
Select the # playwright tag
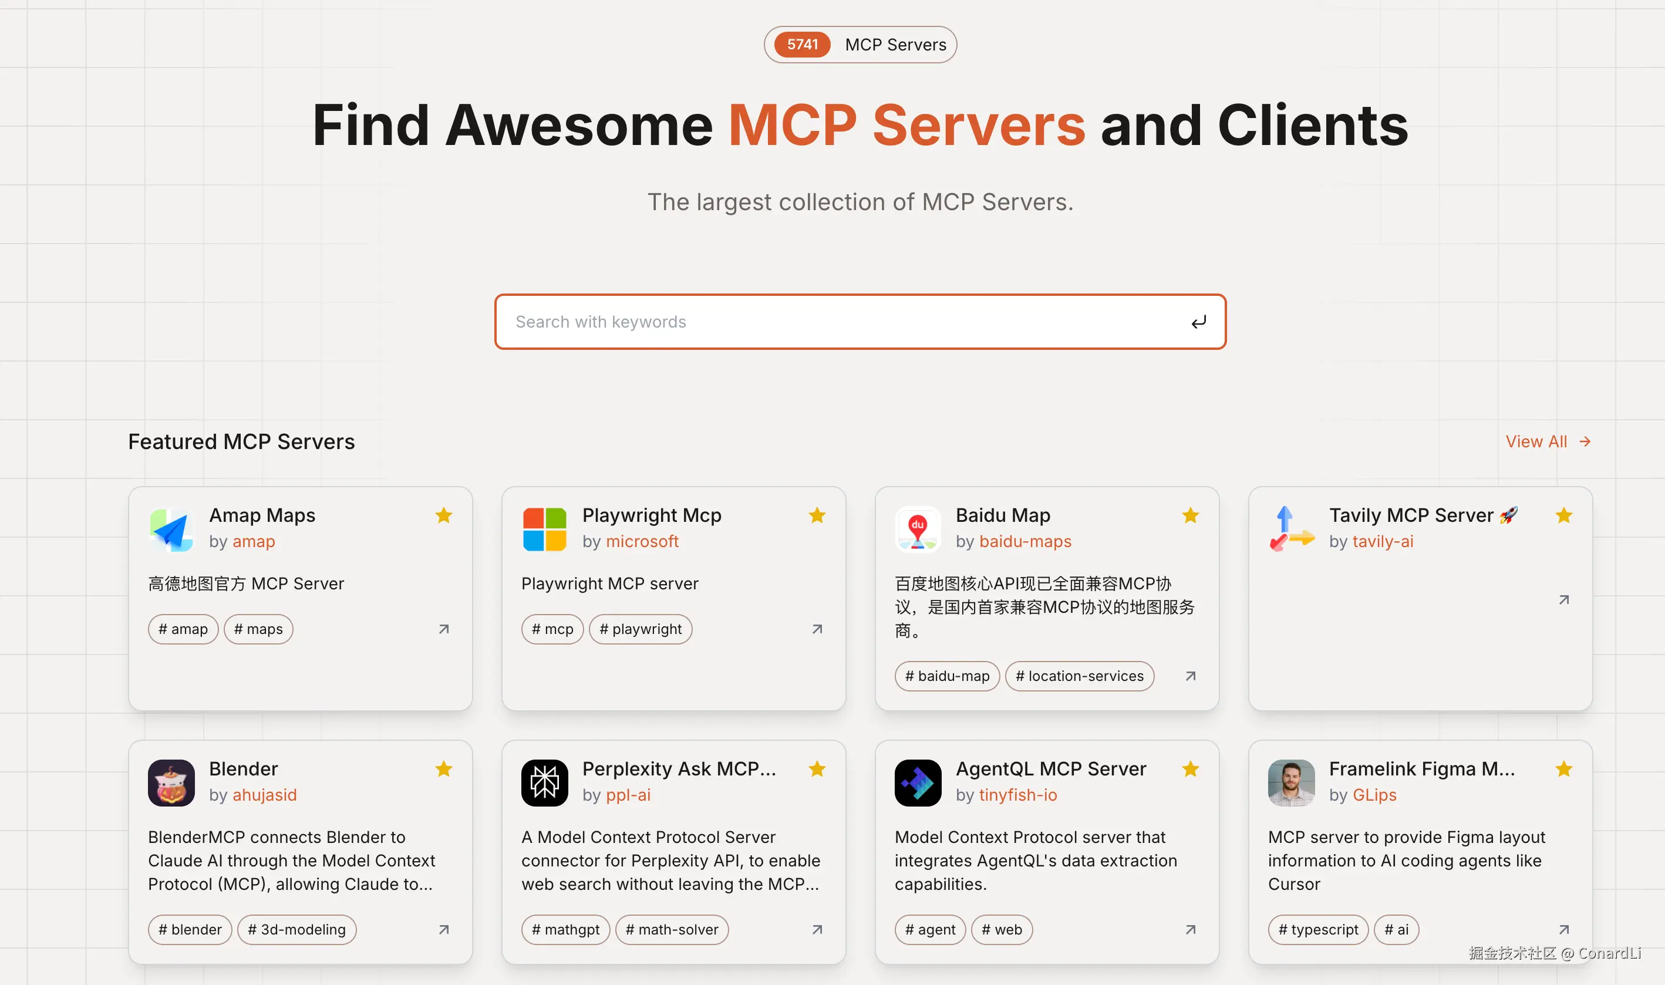coord(640,629)
